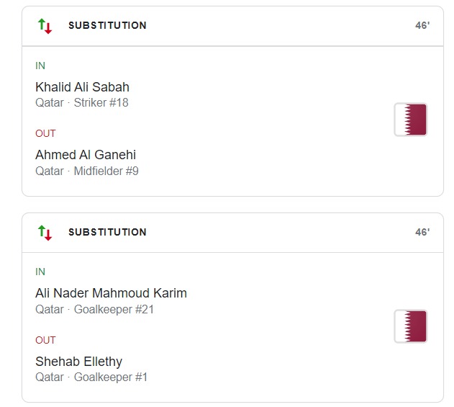
Task: Click the 46' minute marker on goalkeeper substitution card
Action: click(x=422, y=233)
